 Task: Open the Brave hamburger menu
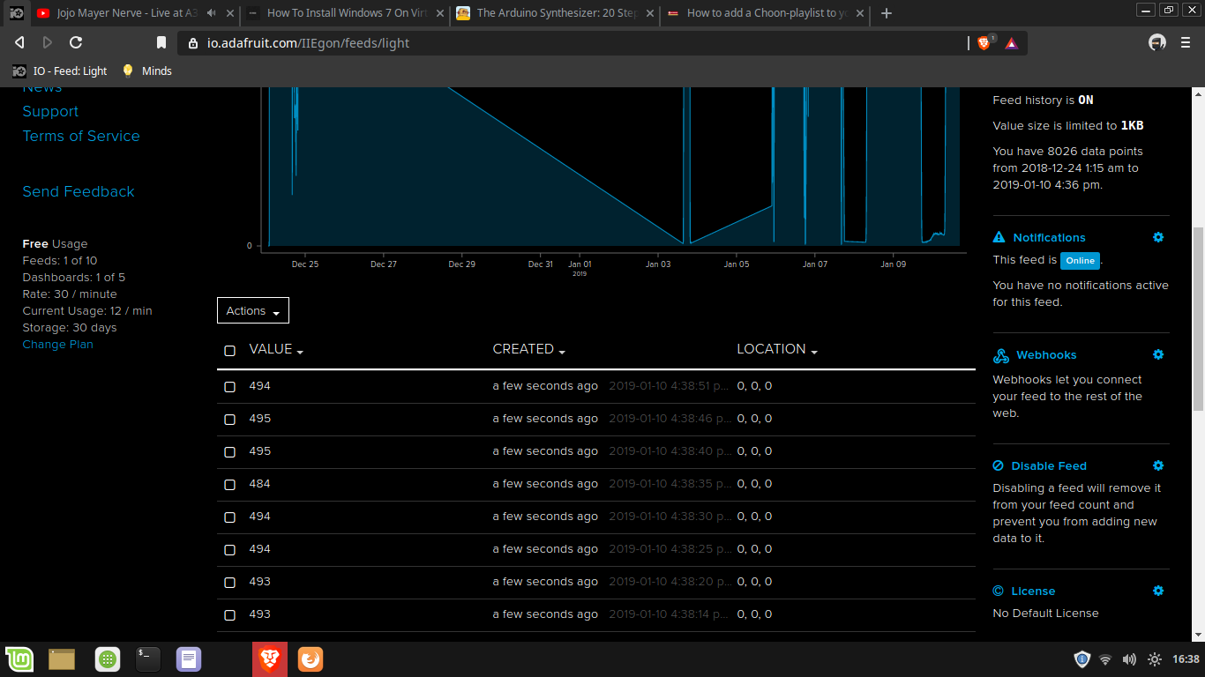(x=1186, y=42)
